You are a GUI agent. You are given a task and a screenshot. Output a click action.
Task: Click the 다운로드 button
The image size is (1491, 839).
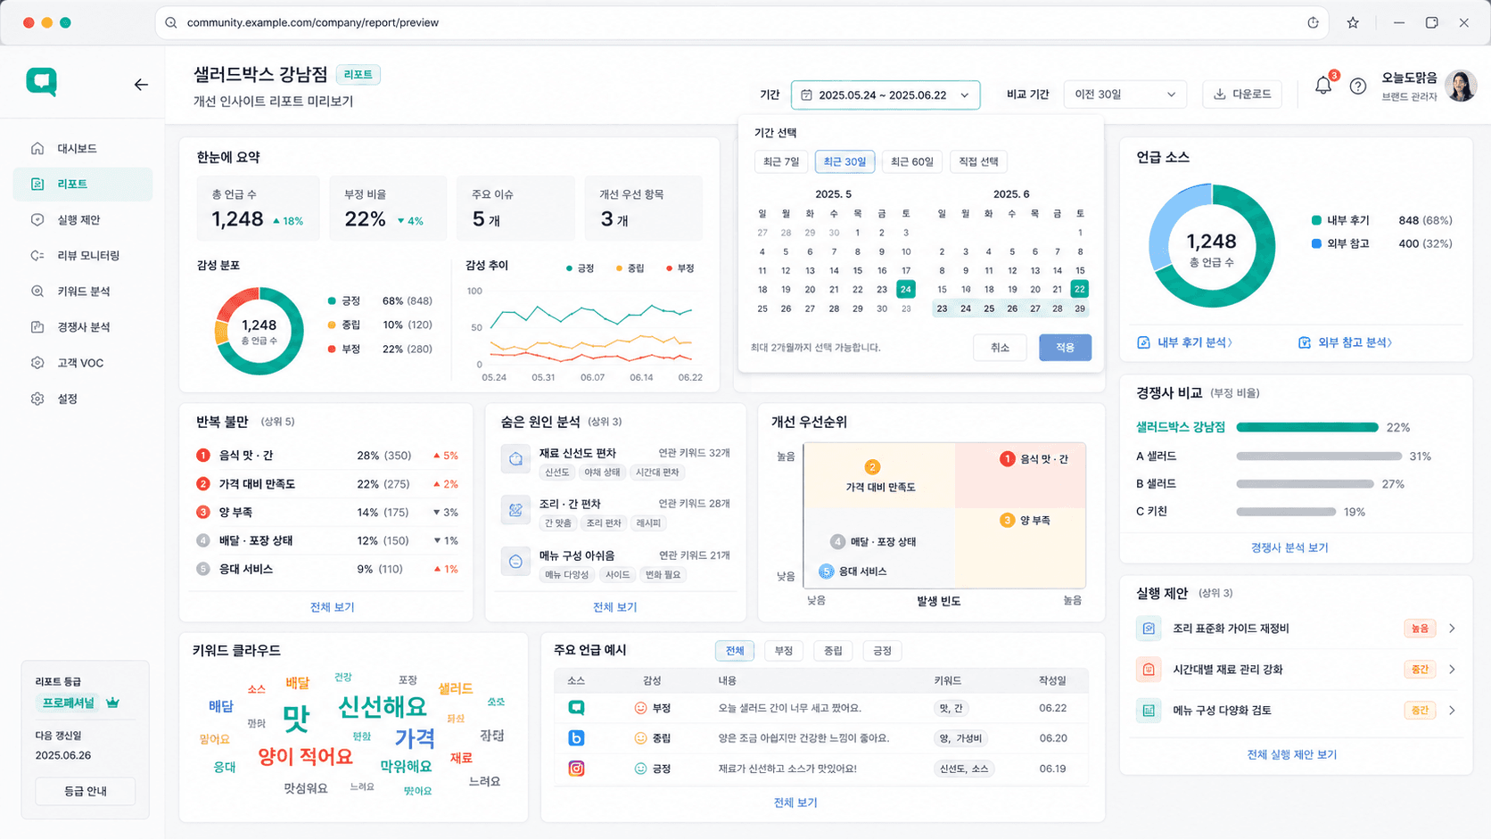click(1242, 94)
